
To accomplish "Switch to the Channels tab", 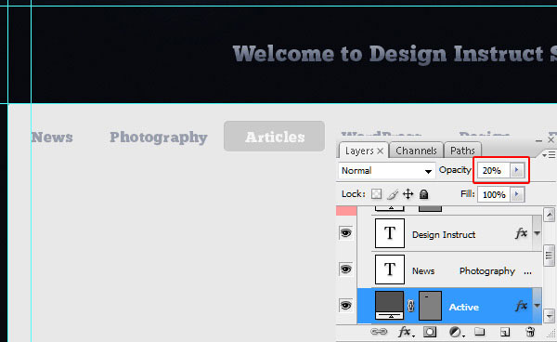I will point(416,151).
